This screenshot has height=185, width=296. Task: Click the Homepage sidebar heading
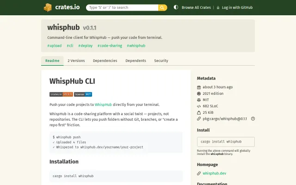coord(207,165)
